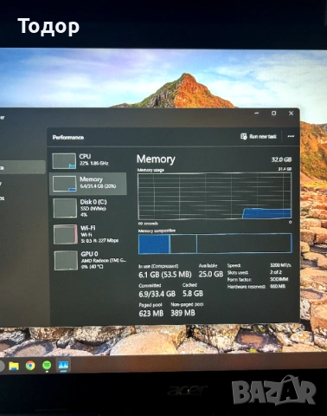
Task: Select the Wi-Fi performance item
Action: pyautogui.click(x=88, y=234)
